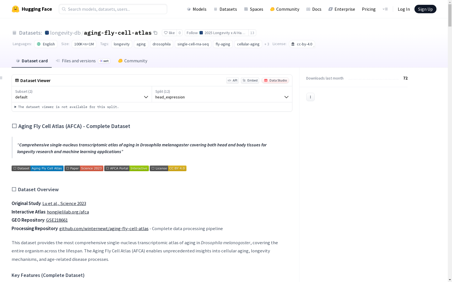Click the page vertical scrollbar
Viewport: 452px width, 282px height.
pyautogui.click(x=450, y=16)
